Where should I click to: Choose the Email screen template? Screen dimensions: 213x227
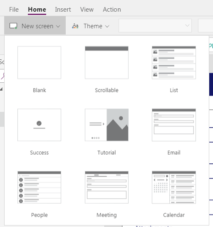[174, 125]
